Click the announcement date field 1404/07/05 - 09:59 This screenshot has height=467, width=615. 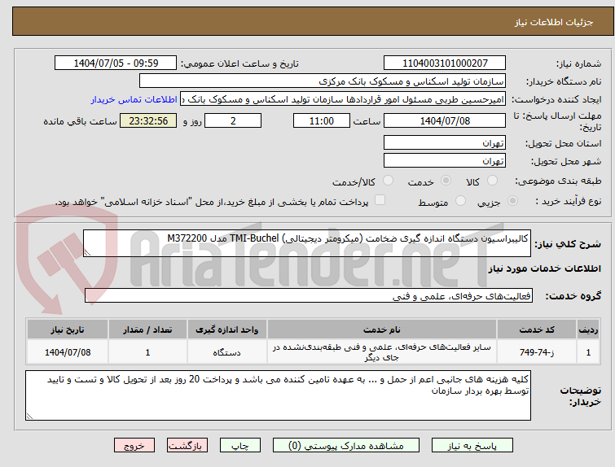click(116, 63)
